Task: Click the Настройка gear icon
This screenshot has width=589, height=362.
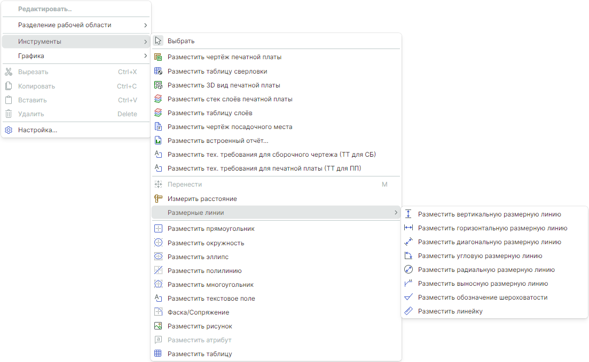Action: click(x=9, y=130)
